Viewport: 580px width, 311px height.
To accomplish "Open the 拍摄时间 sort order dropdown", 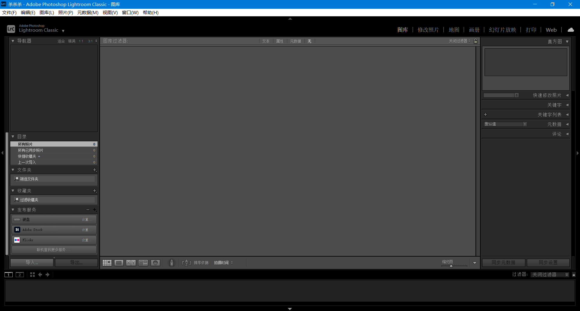I will 223,263.
